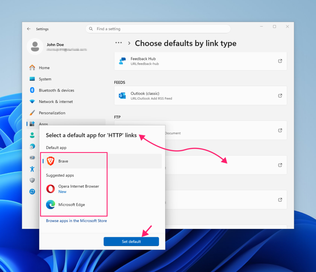Open John Doe's profile avatar

(x=35, y=47)
